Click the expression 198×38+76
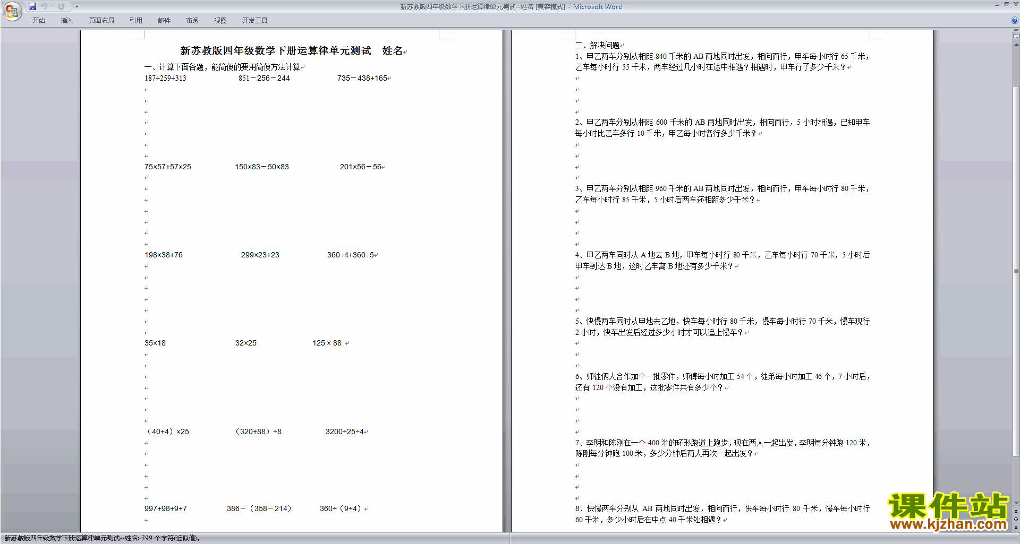The height and width of the screenshot is (544, 1020). point(164,255)
